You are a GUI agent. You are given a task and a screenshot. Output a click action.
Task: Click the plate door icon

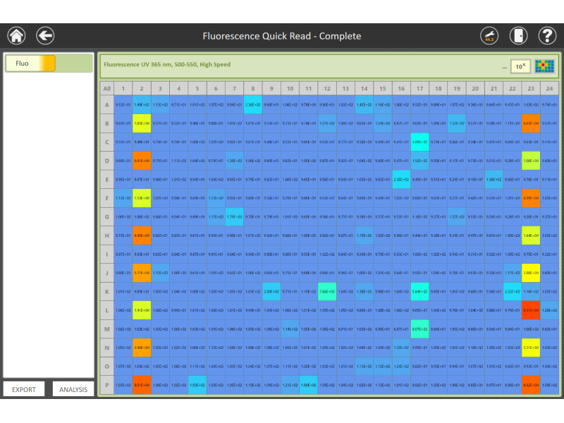pyautogui.click(x=519, y=36)
